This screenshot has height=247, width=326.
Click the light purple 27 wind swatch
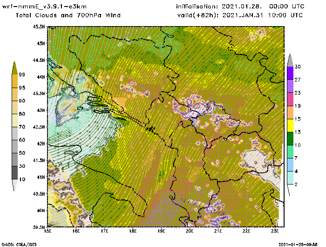click(290, 86)
